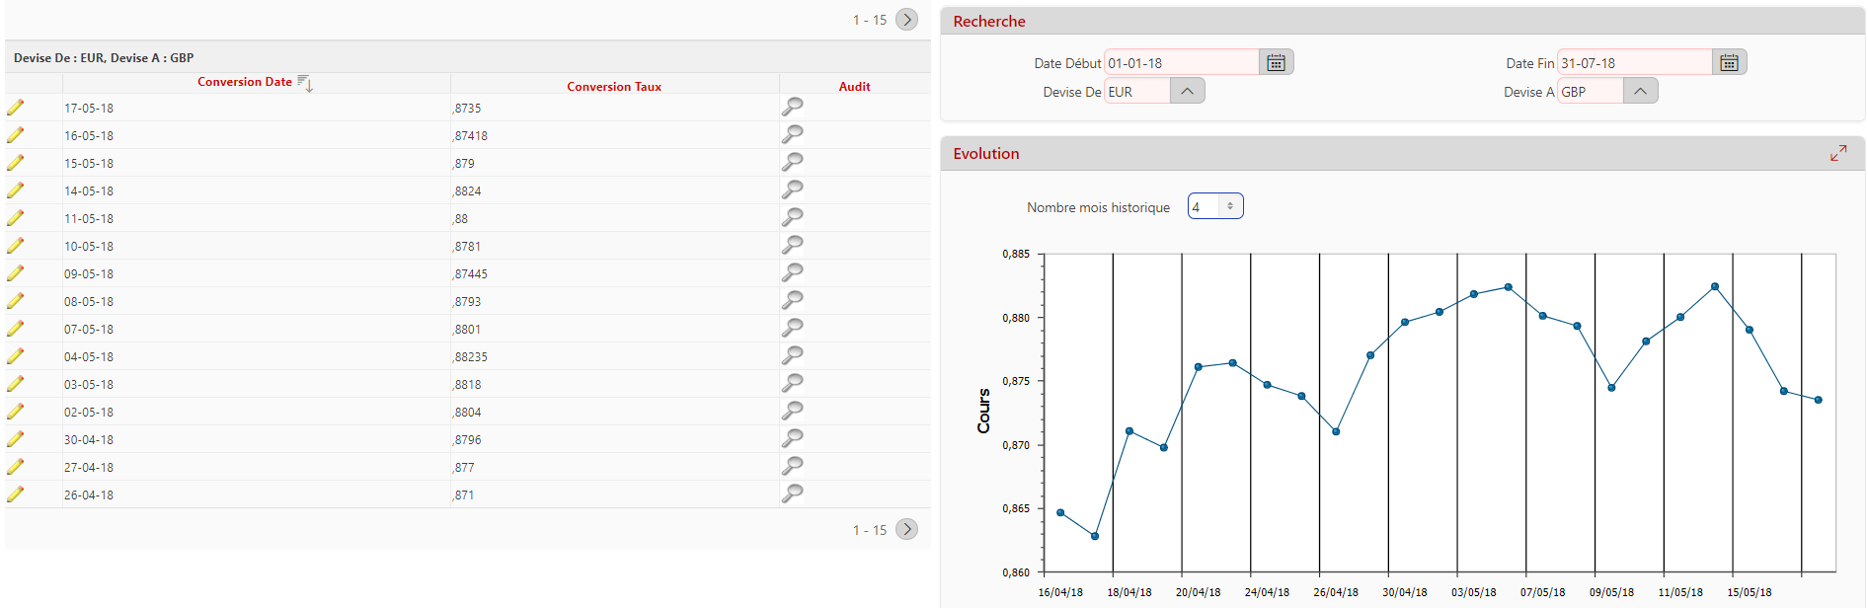Screen dimensions: 1868x608
Task: Open calendar picker for Date Fin
Action: [x=1729, y=63]
